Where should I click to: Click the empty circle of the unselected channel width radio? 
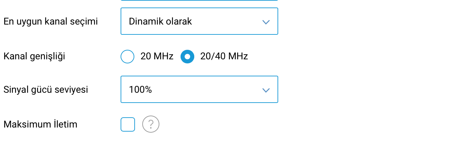[127, 57]
